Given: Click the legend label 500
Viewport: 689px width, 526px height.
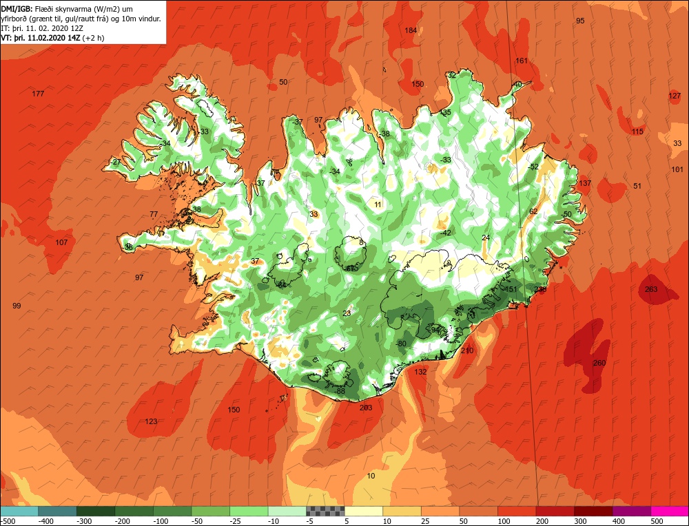Looking at the screenshot, I should pos(657,521).
